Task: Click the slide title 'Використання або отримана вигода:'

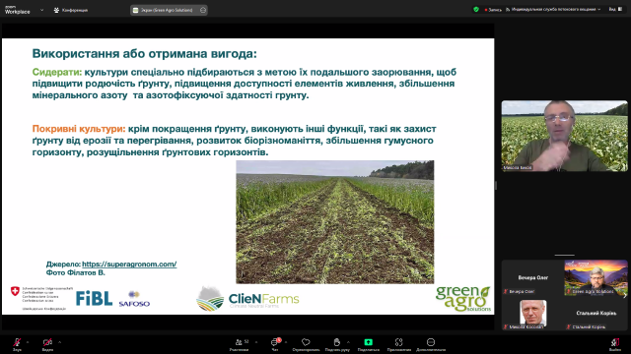Action: [x=145, y=53]
